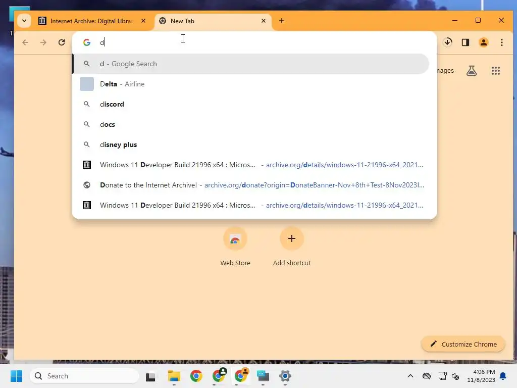Open Task View from the taskbar

click(150, 376)
